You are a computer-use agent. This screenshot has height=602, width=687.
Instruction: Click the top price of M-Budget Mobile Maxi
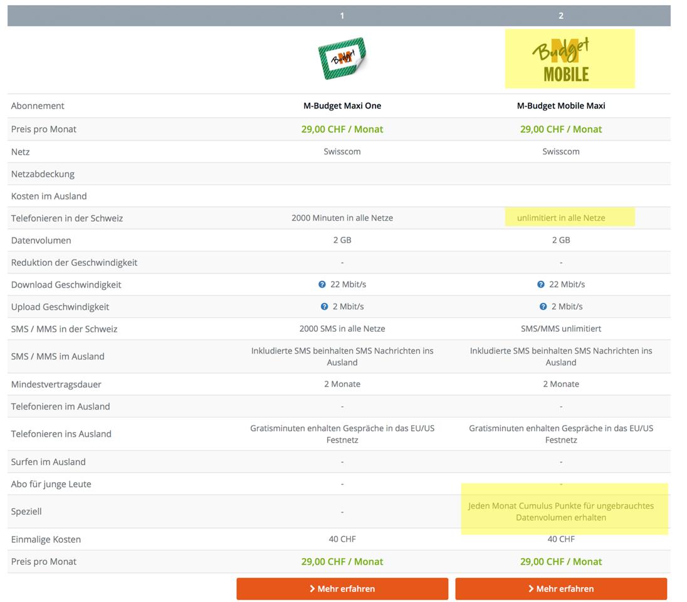[x=561, y=129]
